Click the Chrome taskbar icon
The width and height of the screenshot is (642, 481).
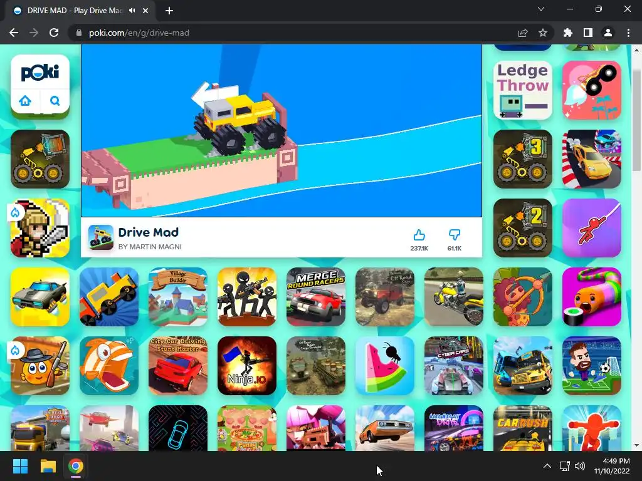click(76, 466)
